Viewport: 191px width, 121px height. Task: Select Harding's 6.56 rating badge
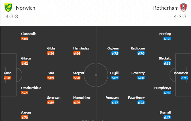pos(167,39)
